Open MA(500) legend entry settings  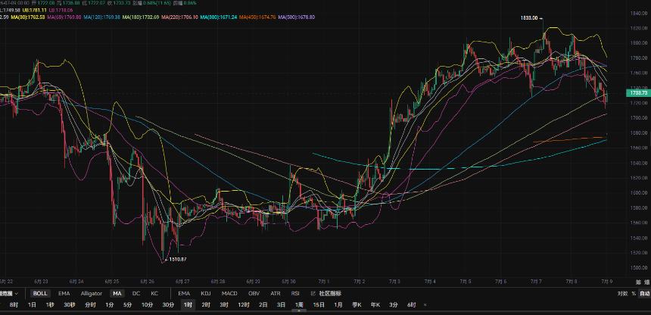[297, 17]
